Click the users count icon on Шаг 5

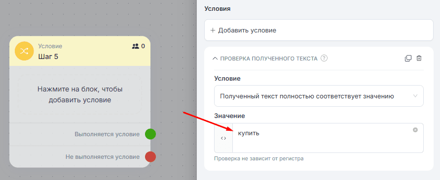point(136,46)
